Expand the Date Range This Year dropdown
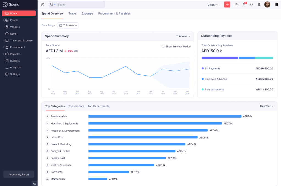Image resolution: width=281 pixels, height=186 pixels. (68, 25)
